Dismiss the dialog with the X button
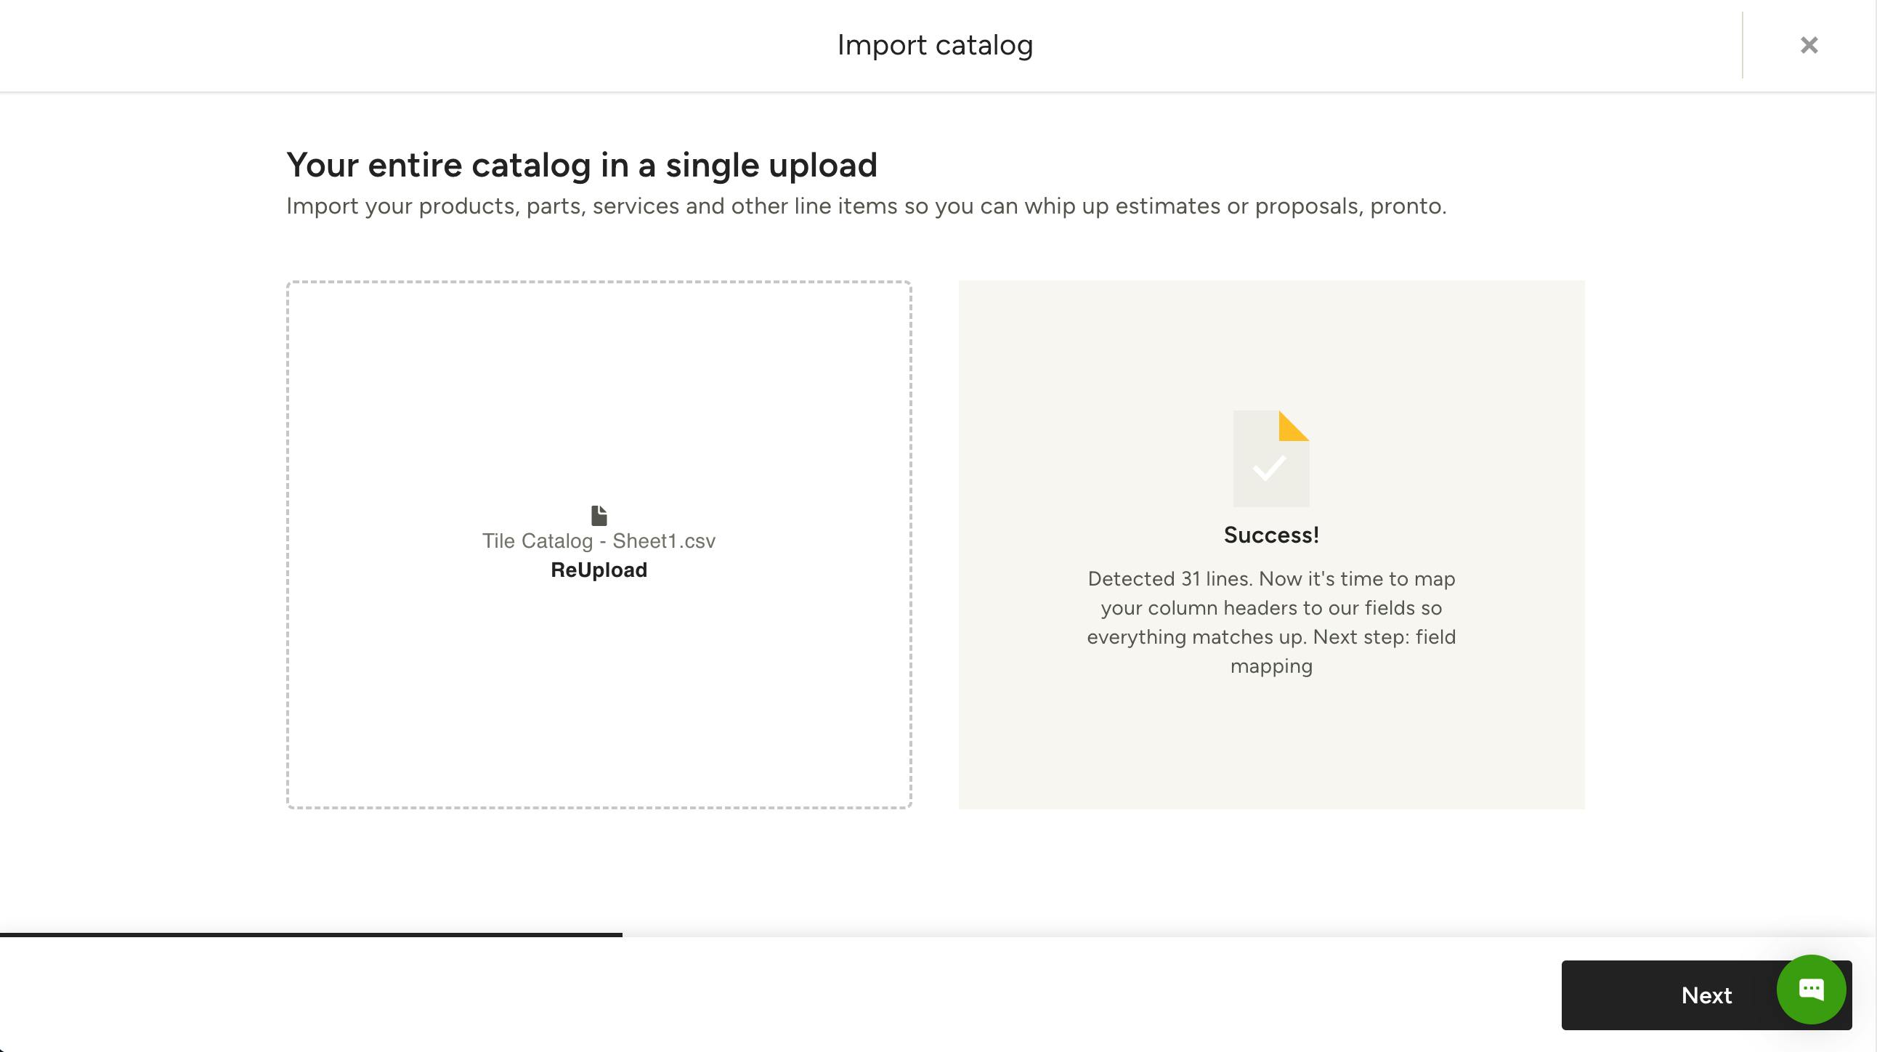 pyautogui.click(x=1809, y=45)
